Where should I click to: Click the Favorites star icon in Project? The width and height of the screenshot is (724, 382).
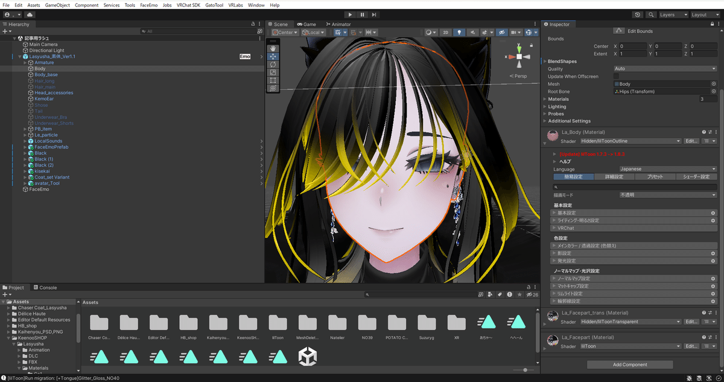tap(519, 294)
